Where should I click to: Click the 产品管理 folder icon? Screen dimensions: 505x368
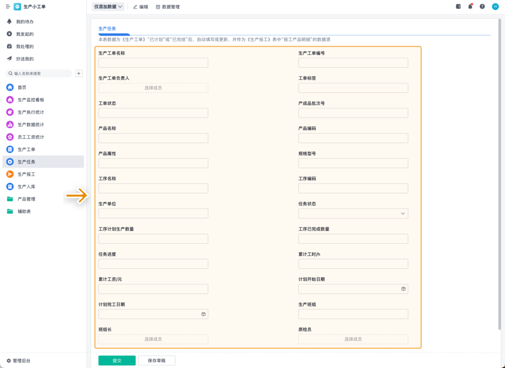click(x=10, y=199)
